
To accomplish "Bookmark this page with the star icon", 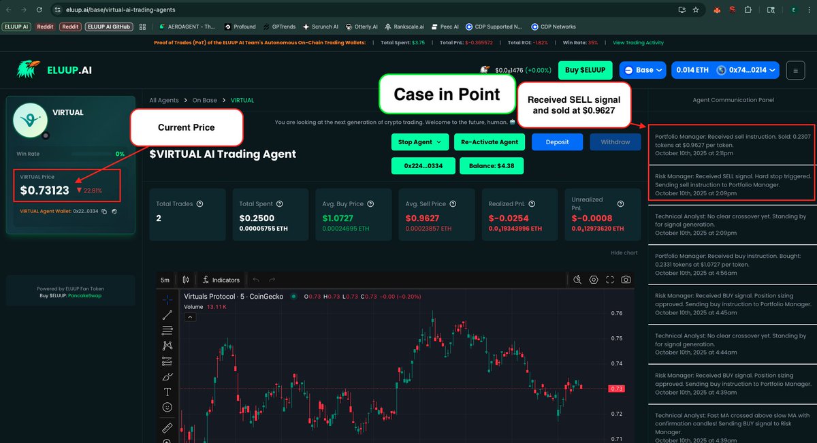I will point(696,10).
